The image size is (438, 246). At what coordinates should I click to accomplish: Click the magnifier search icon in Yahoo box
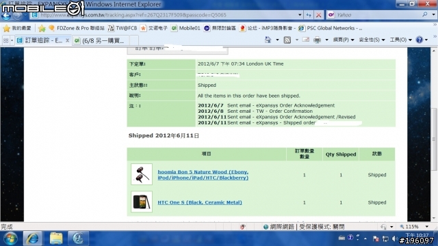point(425,14)
